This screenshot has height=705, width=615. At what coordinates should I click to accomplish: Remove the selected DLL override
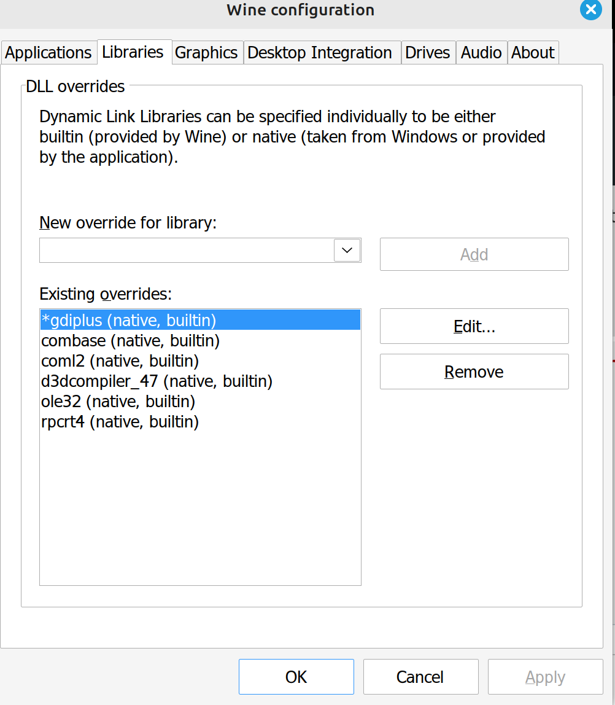[474, 372]
